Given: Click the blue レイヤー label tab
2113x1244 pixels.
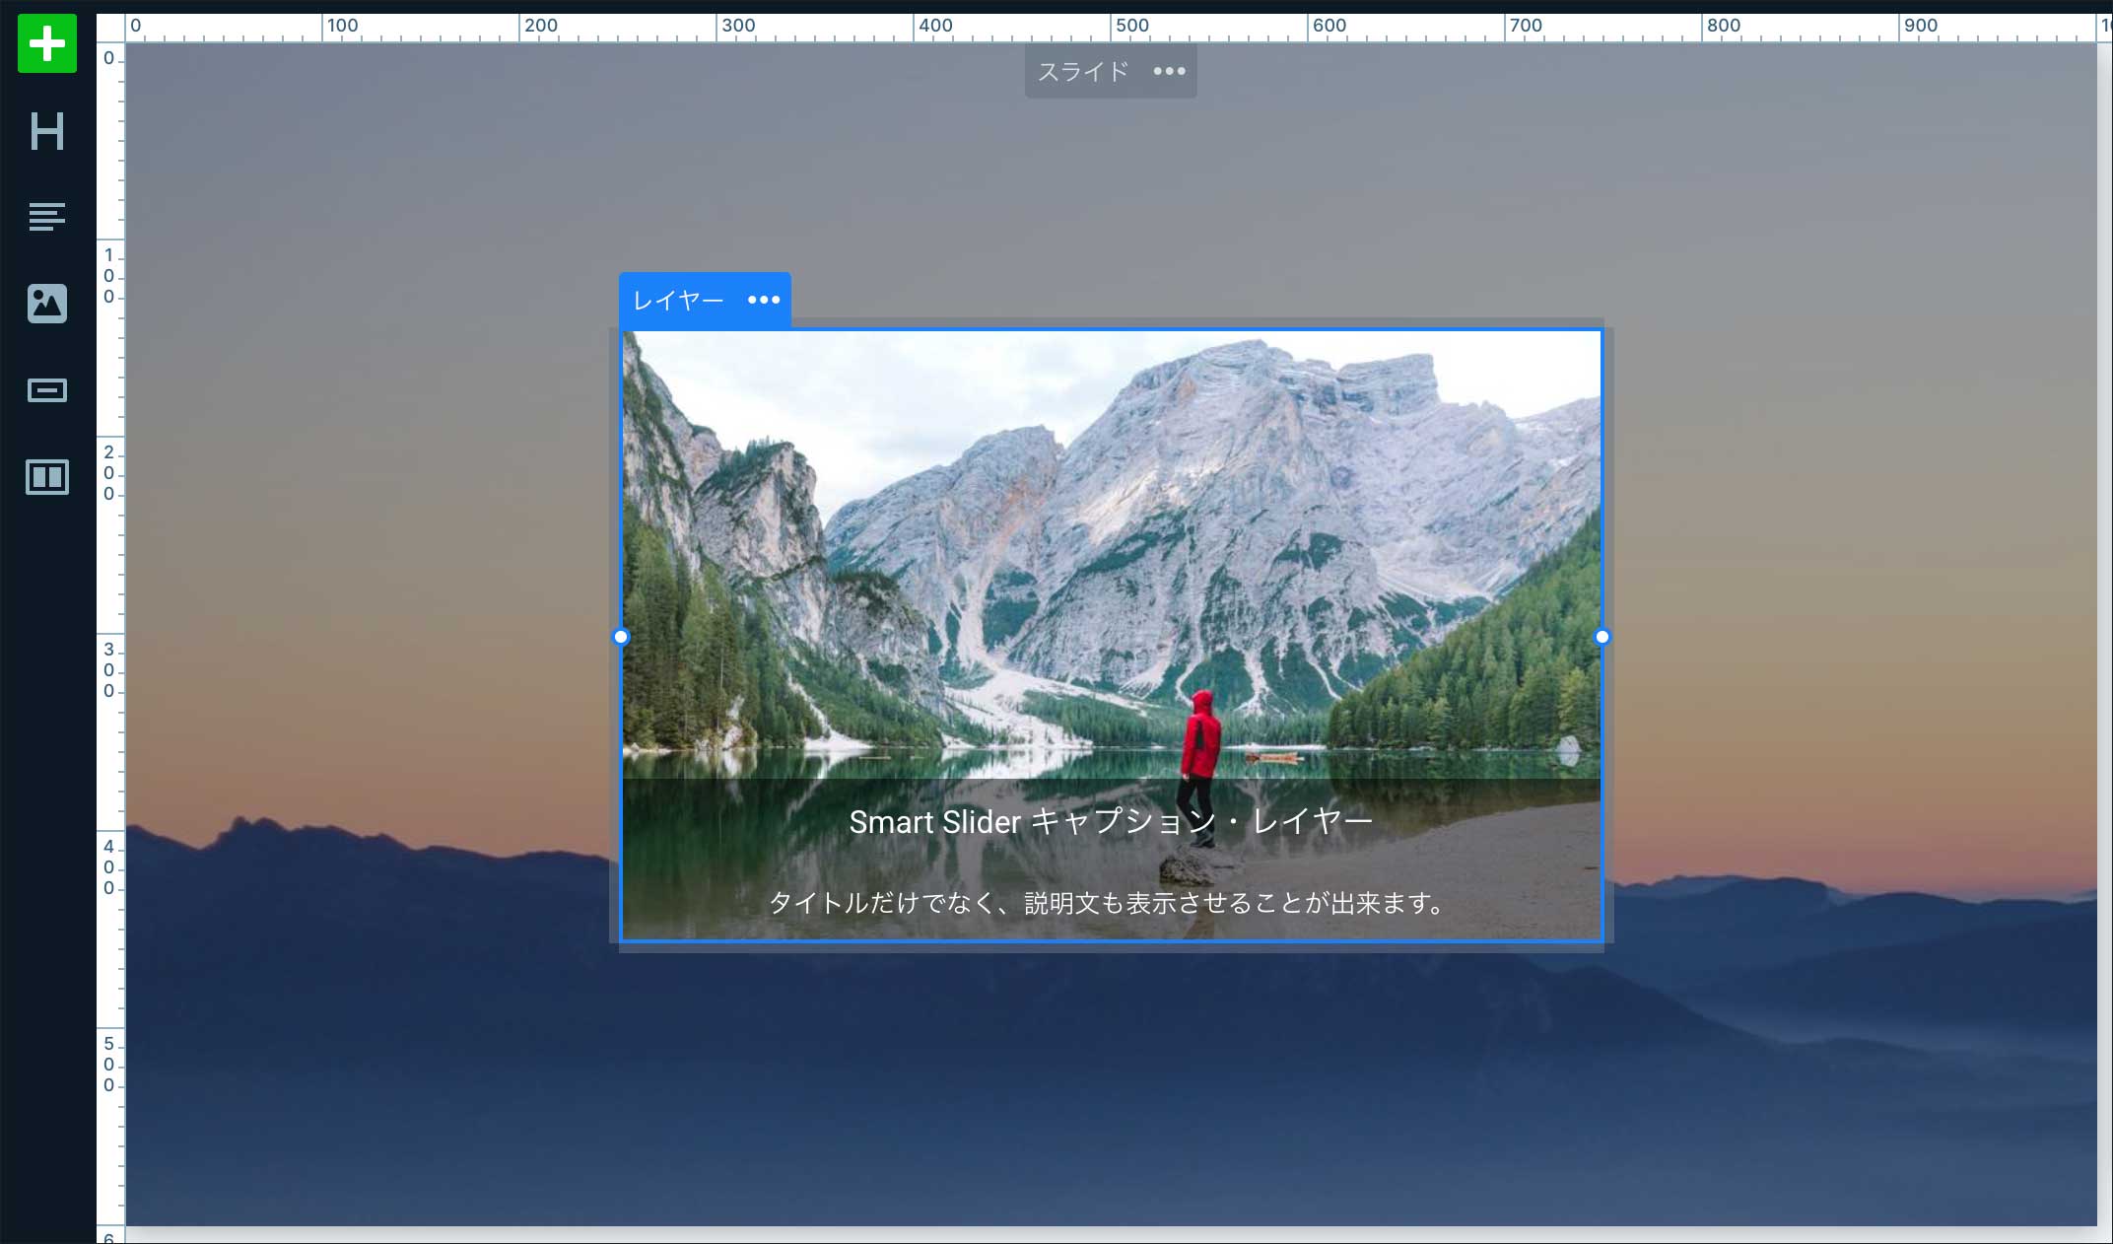Looking at the screenshot, I should tap(678, 300).
